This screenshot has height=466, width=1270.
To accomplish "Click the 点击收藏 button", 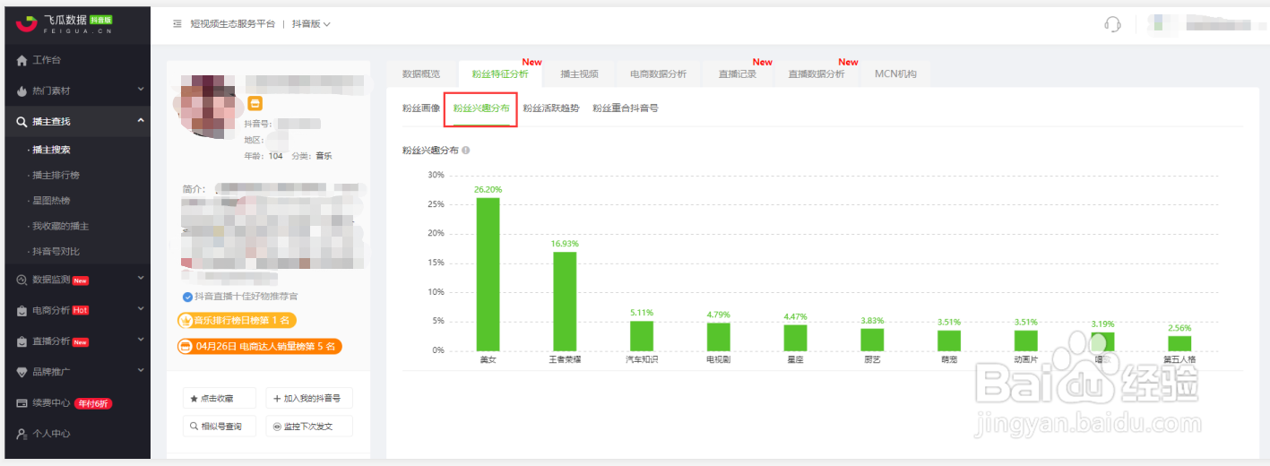I will coord(219,399).
